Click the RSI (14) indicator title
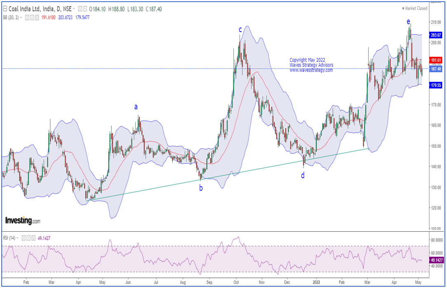447x288 pixels. coord(9,238)
